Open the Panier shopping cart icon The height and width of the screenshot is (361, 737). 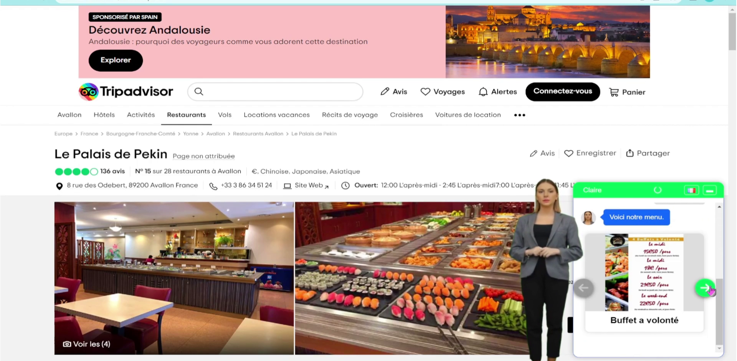pyautogui.click(x=614, y=92)
